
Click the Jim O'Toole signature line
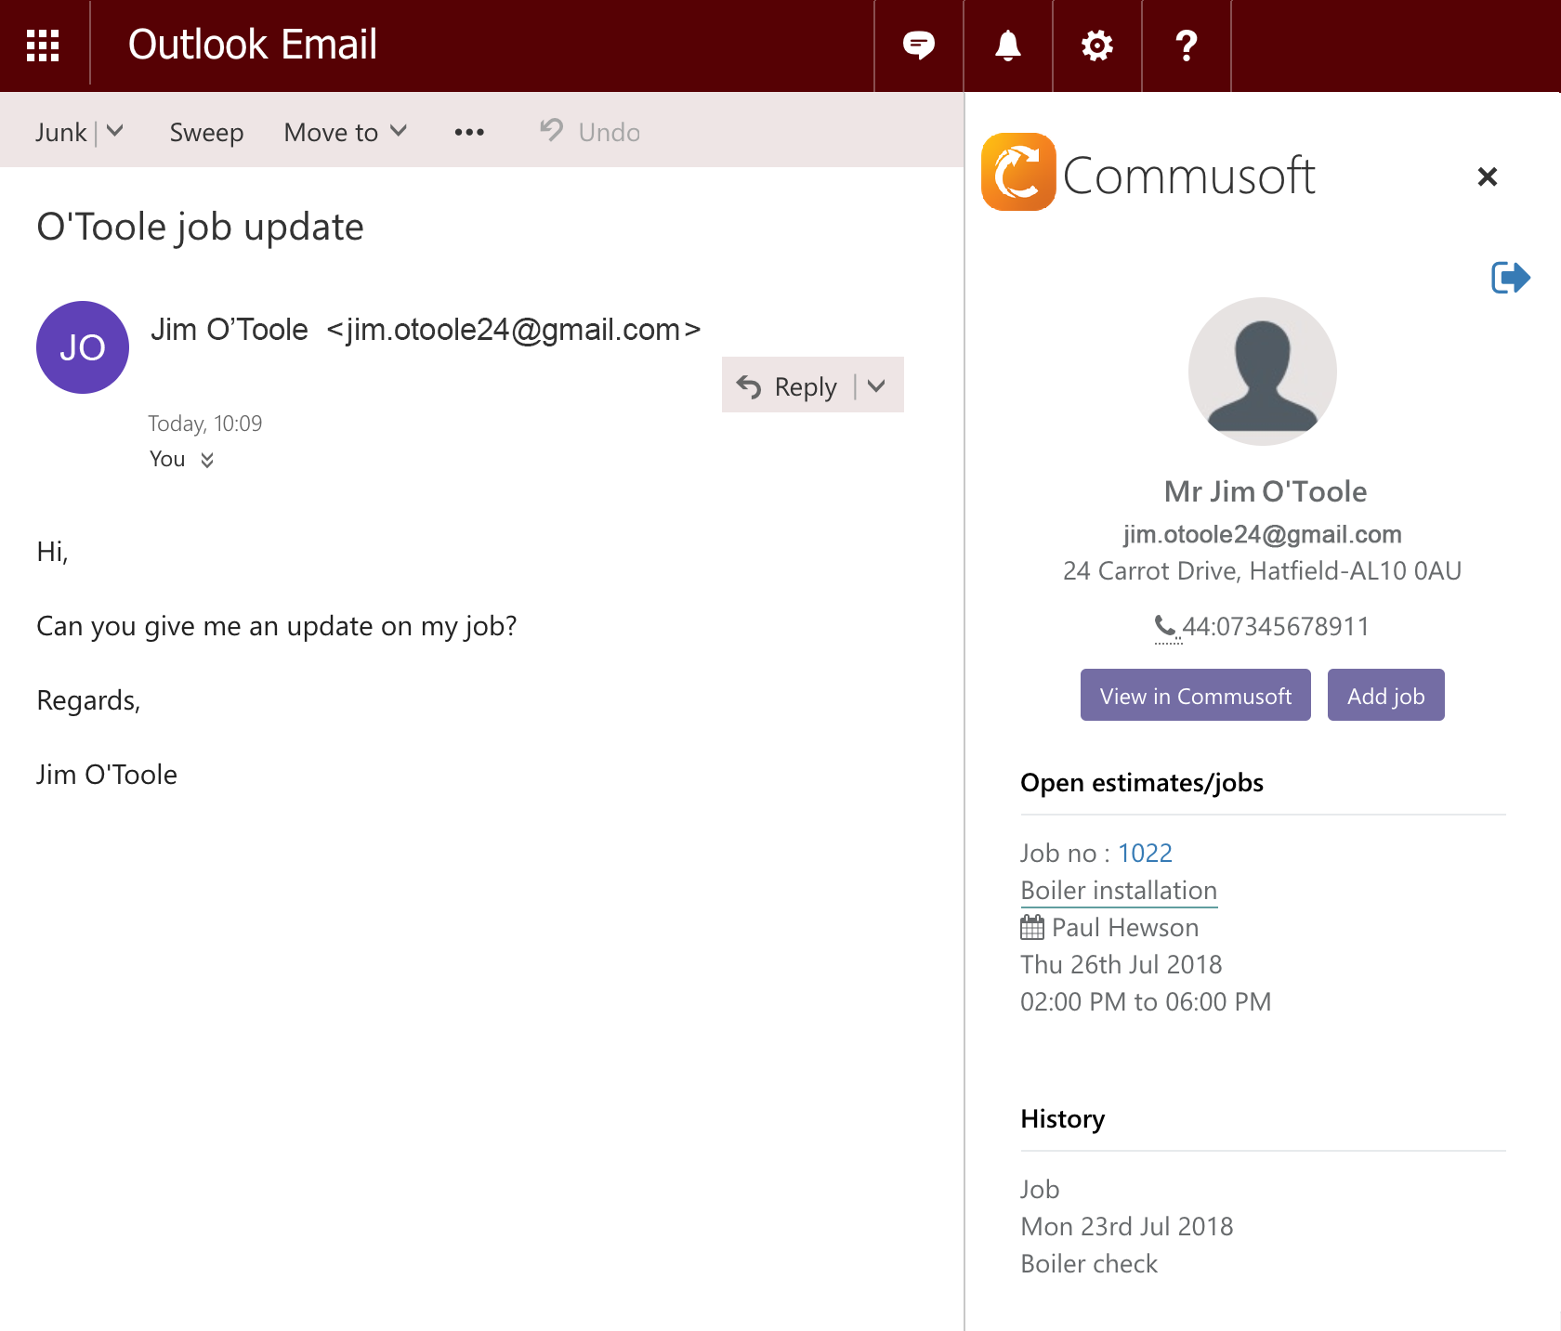107,775
